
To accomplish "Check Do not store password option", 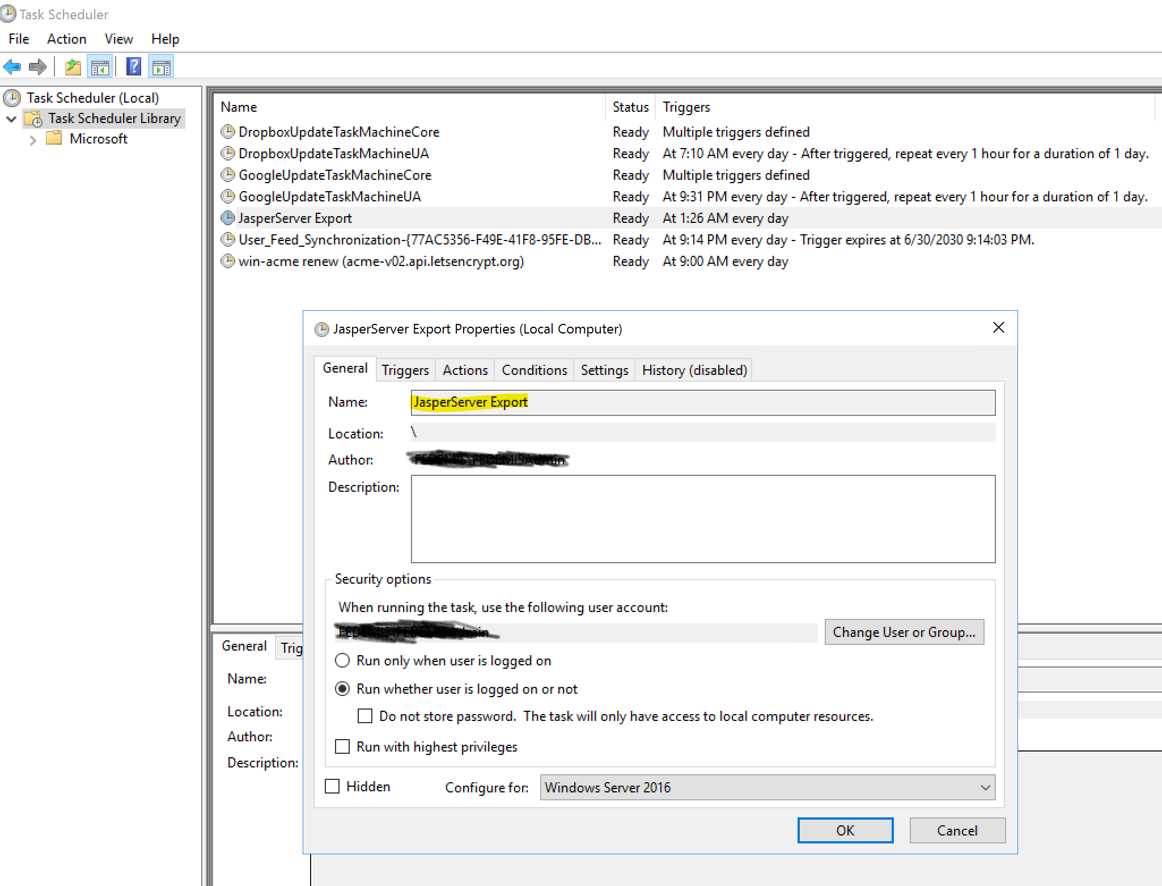I will (365, 716).
